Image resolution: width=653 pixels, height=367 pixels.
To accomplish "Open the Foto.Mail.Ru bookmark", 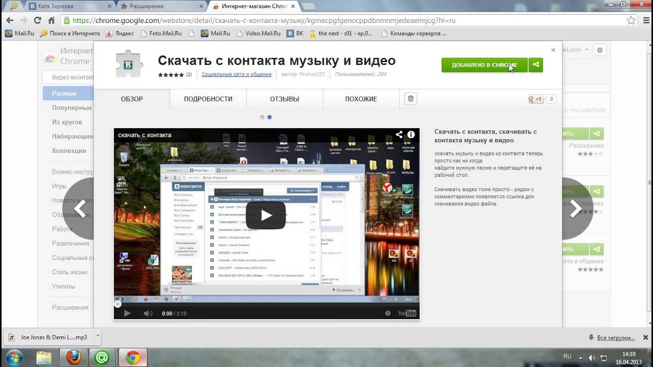I will (160, 34).
